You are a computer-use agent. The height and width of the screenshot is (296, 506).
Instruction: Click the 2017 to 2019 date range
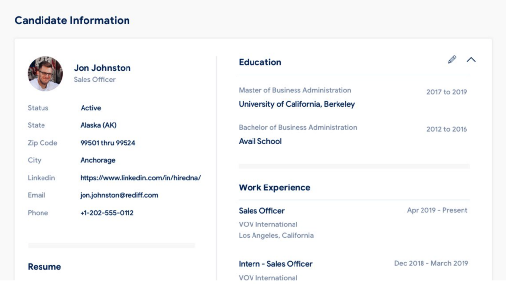pos(447,92)
